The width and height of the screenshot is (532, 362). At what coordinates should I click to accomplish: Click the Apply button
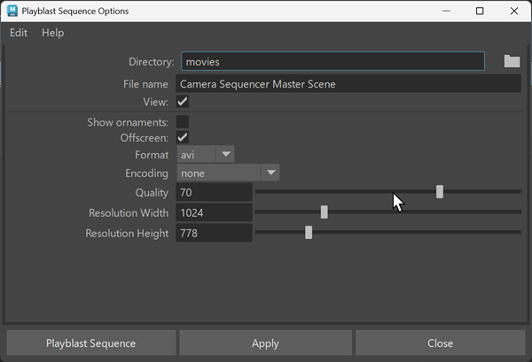coord(265,343)
